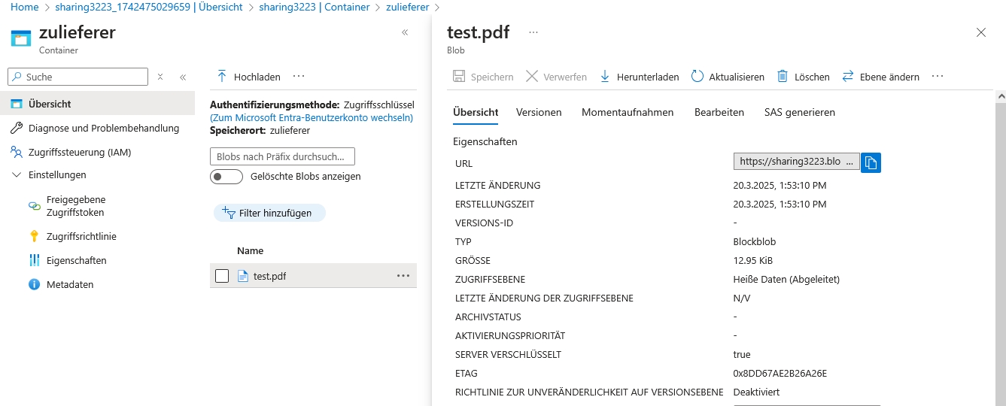The height and width of the screenshot is (406, 1006).
Task: Click the Aktualisieren refresh icon
Action: (x=698, y=77)
